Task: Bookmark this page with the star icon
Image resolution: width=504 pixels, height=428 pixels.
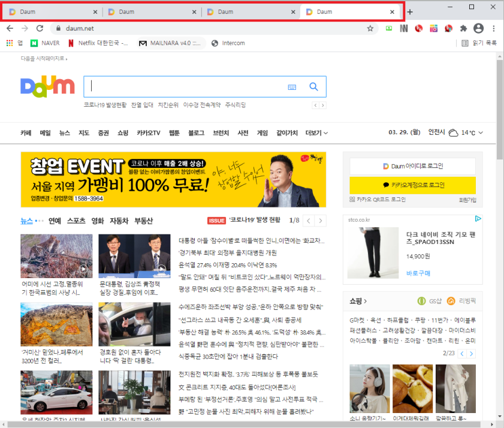Action: [x=370, y=28]
